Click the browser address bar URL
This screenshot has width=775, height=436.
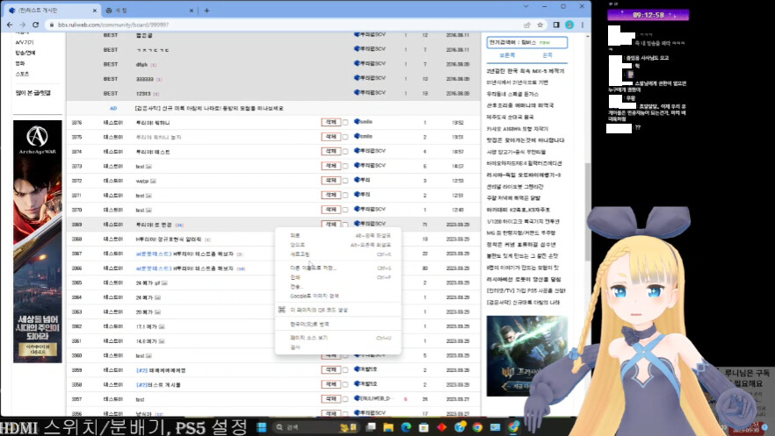pyautogui.click(x=113, y=25)
